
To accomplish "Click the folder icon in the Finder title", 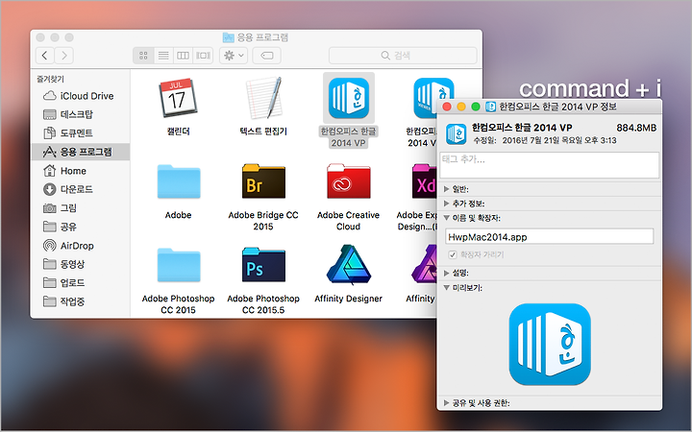I will pyautogui.click(x=228, y=37).
